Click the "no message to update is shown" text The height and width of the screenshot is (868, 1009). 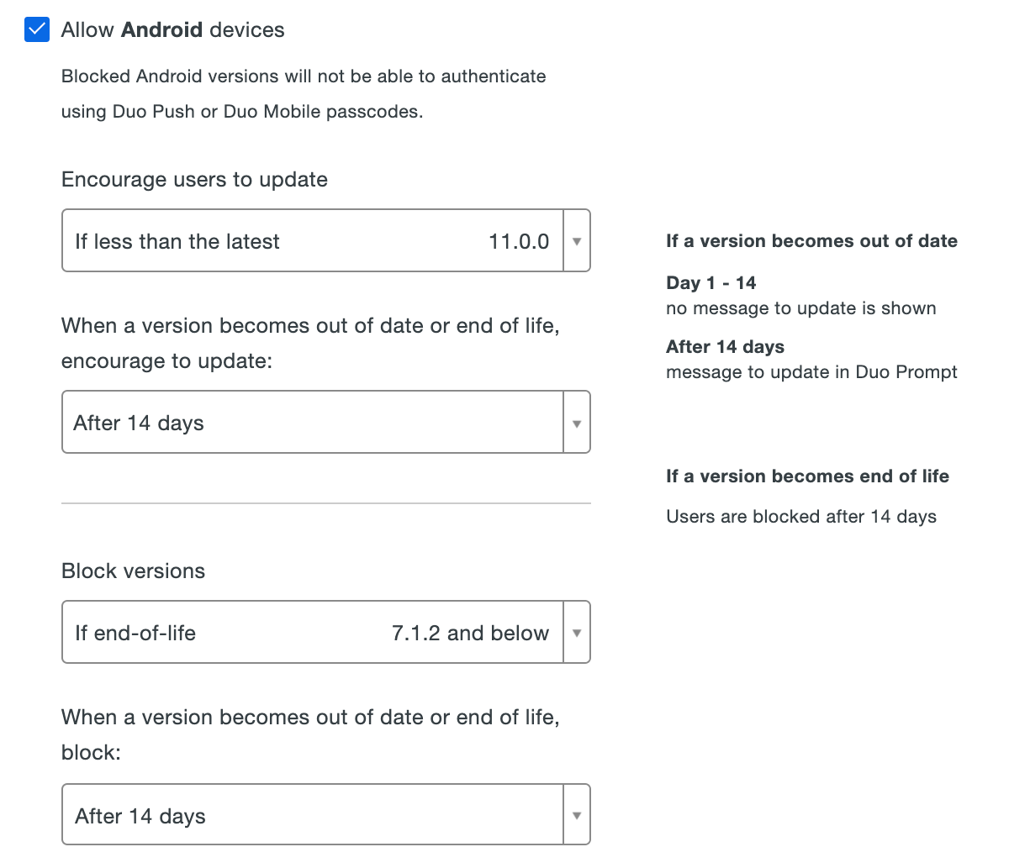(x=800, y=308)
